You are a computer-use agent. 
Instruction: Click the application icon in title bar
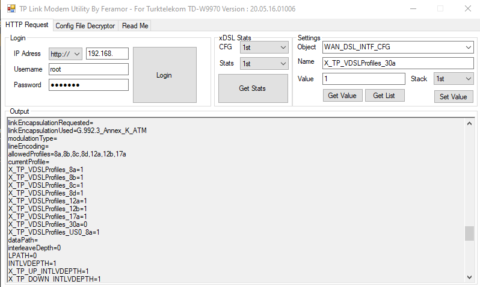(11, 8)
